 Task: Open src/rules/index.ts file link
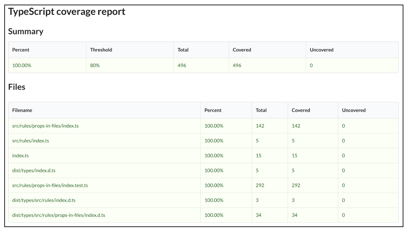tap(30, 141)
